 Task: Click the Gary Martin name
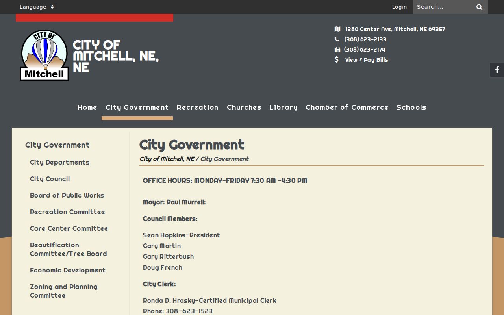(x=162, y=246)
